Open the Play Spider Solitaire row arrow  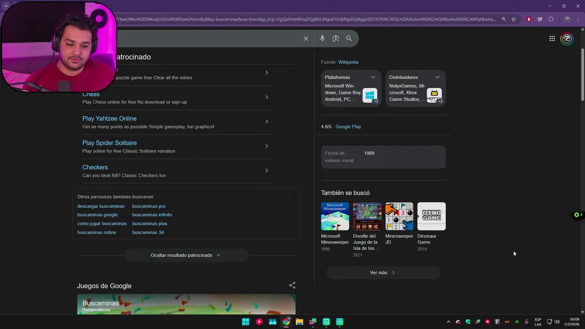(266, 146)
